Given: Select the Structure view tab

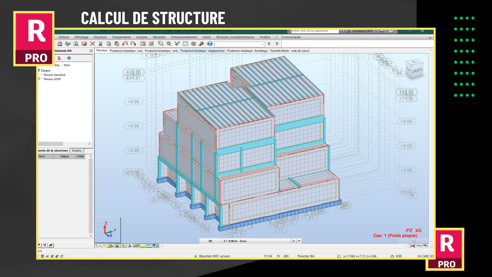Looking at the screenshot, I should [102, 50].
